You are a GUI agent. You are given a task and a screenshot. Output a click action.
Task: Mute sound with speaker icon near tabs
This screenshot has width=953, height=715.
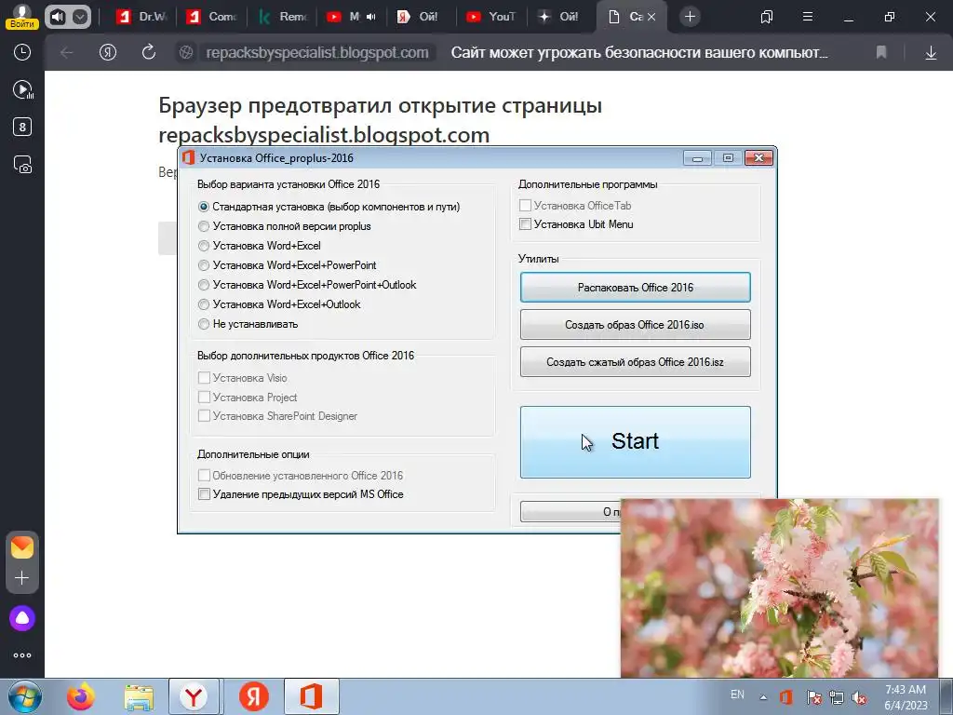[x=58, y=17]
